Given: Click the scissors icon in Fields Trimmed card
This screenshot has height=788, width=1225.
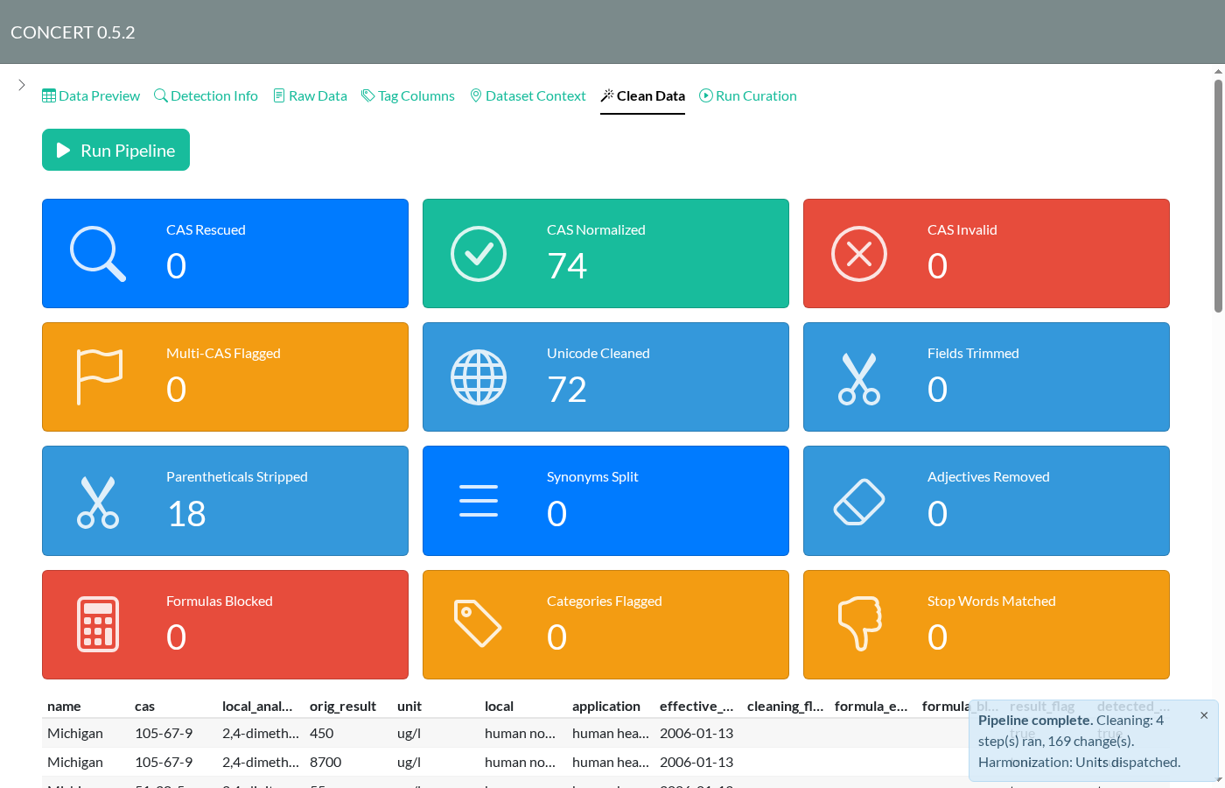Looking at the screenshot, I should point(859,378).
